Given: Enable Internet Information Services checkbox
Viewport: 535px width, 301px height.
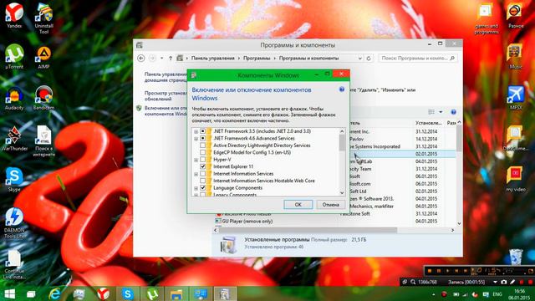Looking at the screenshot, I should click(x=202, y=174).
